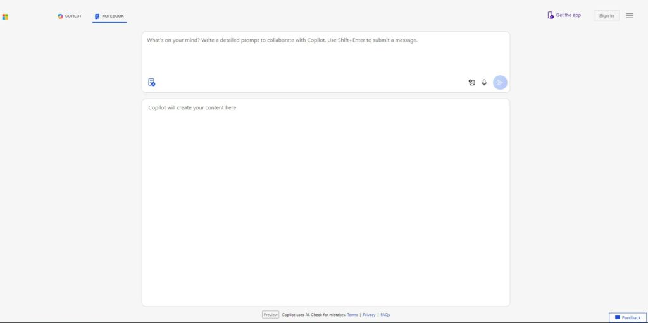Focus the prompt text input box
The image size is (648, 323).
click(326, 54)
